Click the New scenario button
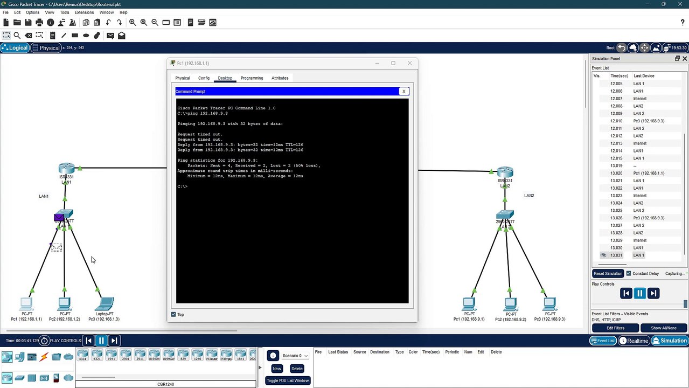The height and width of the screenshot is (388, 689). tap(277, 369)
